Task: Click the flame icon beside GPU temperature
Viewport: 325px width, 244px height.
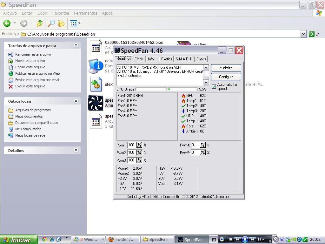Action: click(183, 96)
